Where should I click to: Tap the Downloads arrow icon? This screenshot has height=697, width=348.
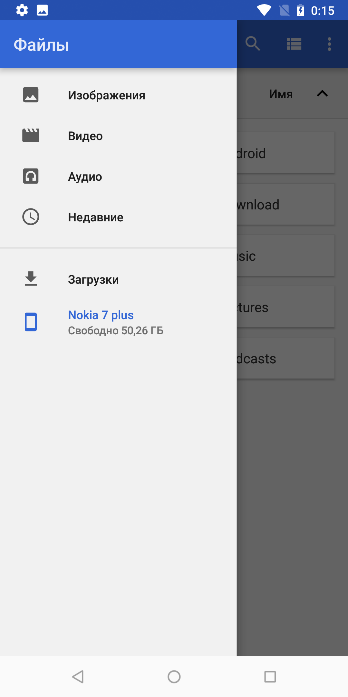(x=31, y=279)
